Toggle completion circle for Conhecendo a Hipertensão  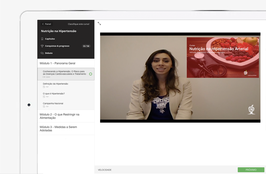(91, 74)
